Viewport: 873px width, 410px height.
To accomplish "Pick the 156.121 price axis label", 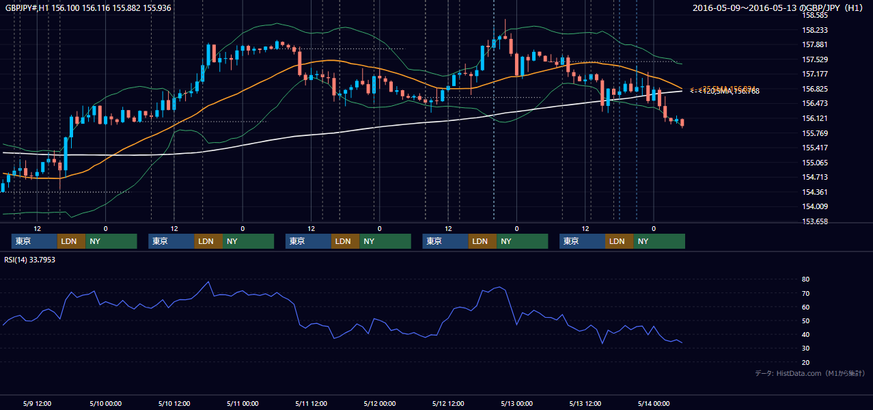I will [814, 119].
